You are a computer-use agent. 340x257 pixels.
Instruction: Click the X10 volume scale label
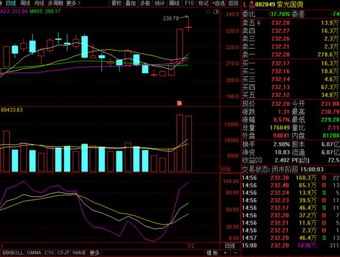(x=225, y=169)
